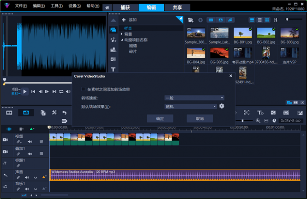Open the import media folder icon

191,20
